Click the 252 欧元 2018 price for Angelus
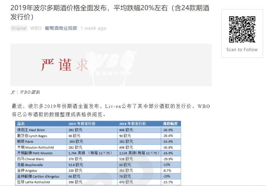Viewport: 266px width, 186px height. click(x=126, y=171)
